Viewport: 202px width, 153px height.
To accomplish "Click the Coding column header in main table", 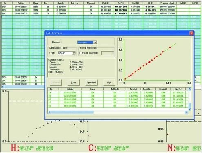I will 21,3.
